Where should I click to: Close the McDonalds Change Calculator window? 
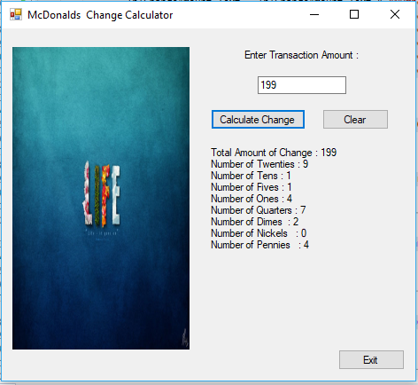(x=395, y=14)
